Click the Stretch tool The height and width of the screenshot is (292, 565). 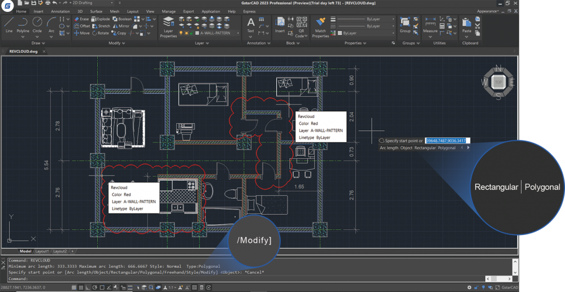[101, 26]
